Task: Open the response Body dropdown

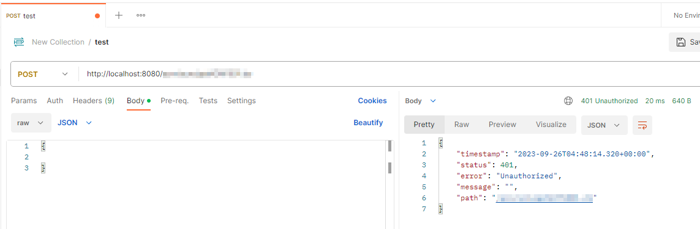Action: tap(420, 101)
